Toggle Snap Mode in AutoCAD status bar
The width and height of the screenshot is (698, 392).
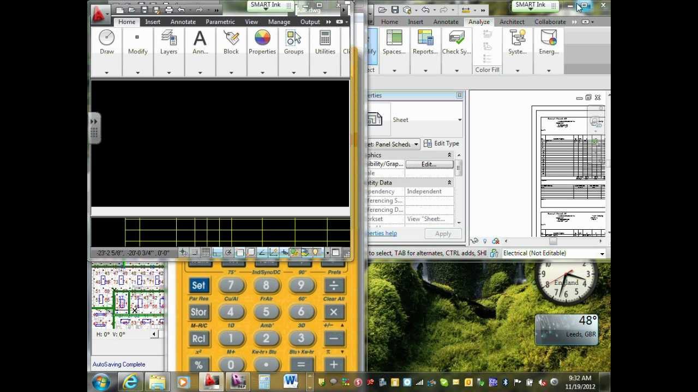point(195,253)
